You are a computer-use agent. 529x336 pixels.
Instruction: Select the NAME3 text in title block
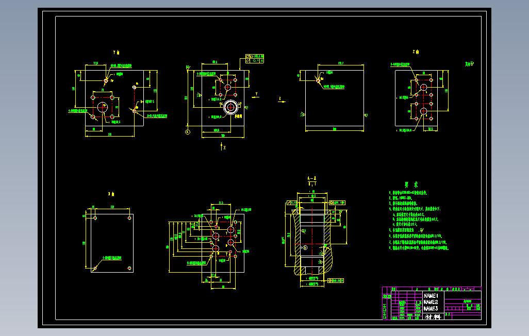pos(431,308)
